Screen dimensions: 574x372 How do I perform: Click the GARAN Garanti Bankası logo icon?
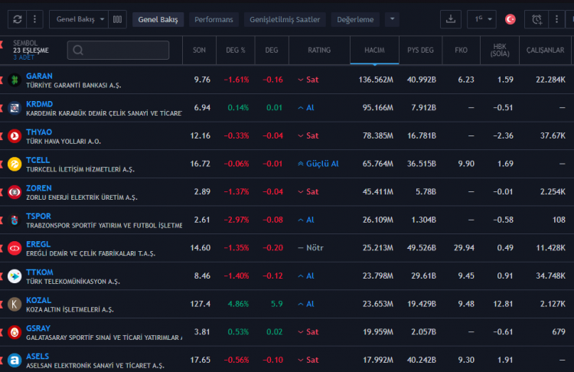point(15,80)
